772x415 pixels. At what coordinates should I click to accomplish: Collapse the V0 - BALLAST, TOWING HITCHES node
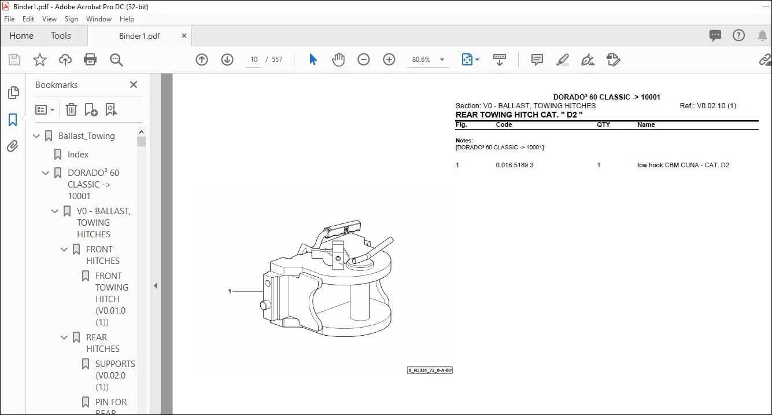56,211
